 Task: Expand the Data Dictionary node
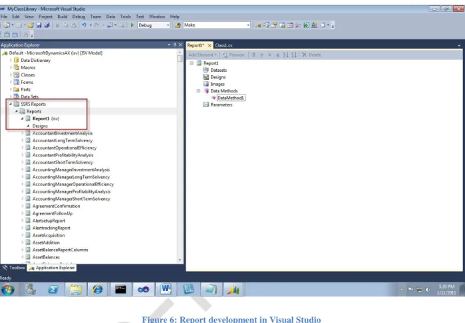coord(11,60)
